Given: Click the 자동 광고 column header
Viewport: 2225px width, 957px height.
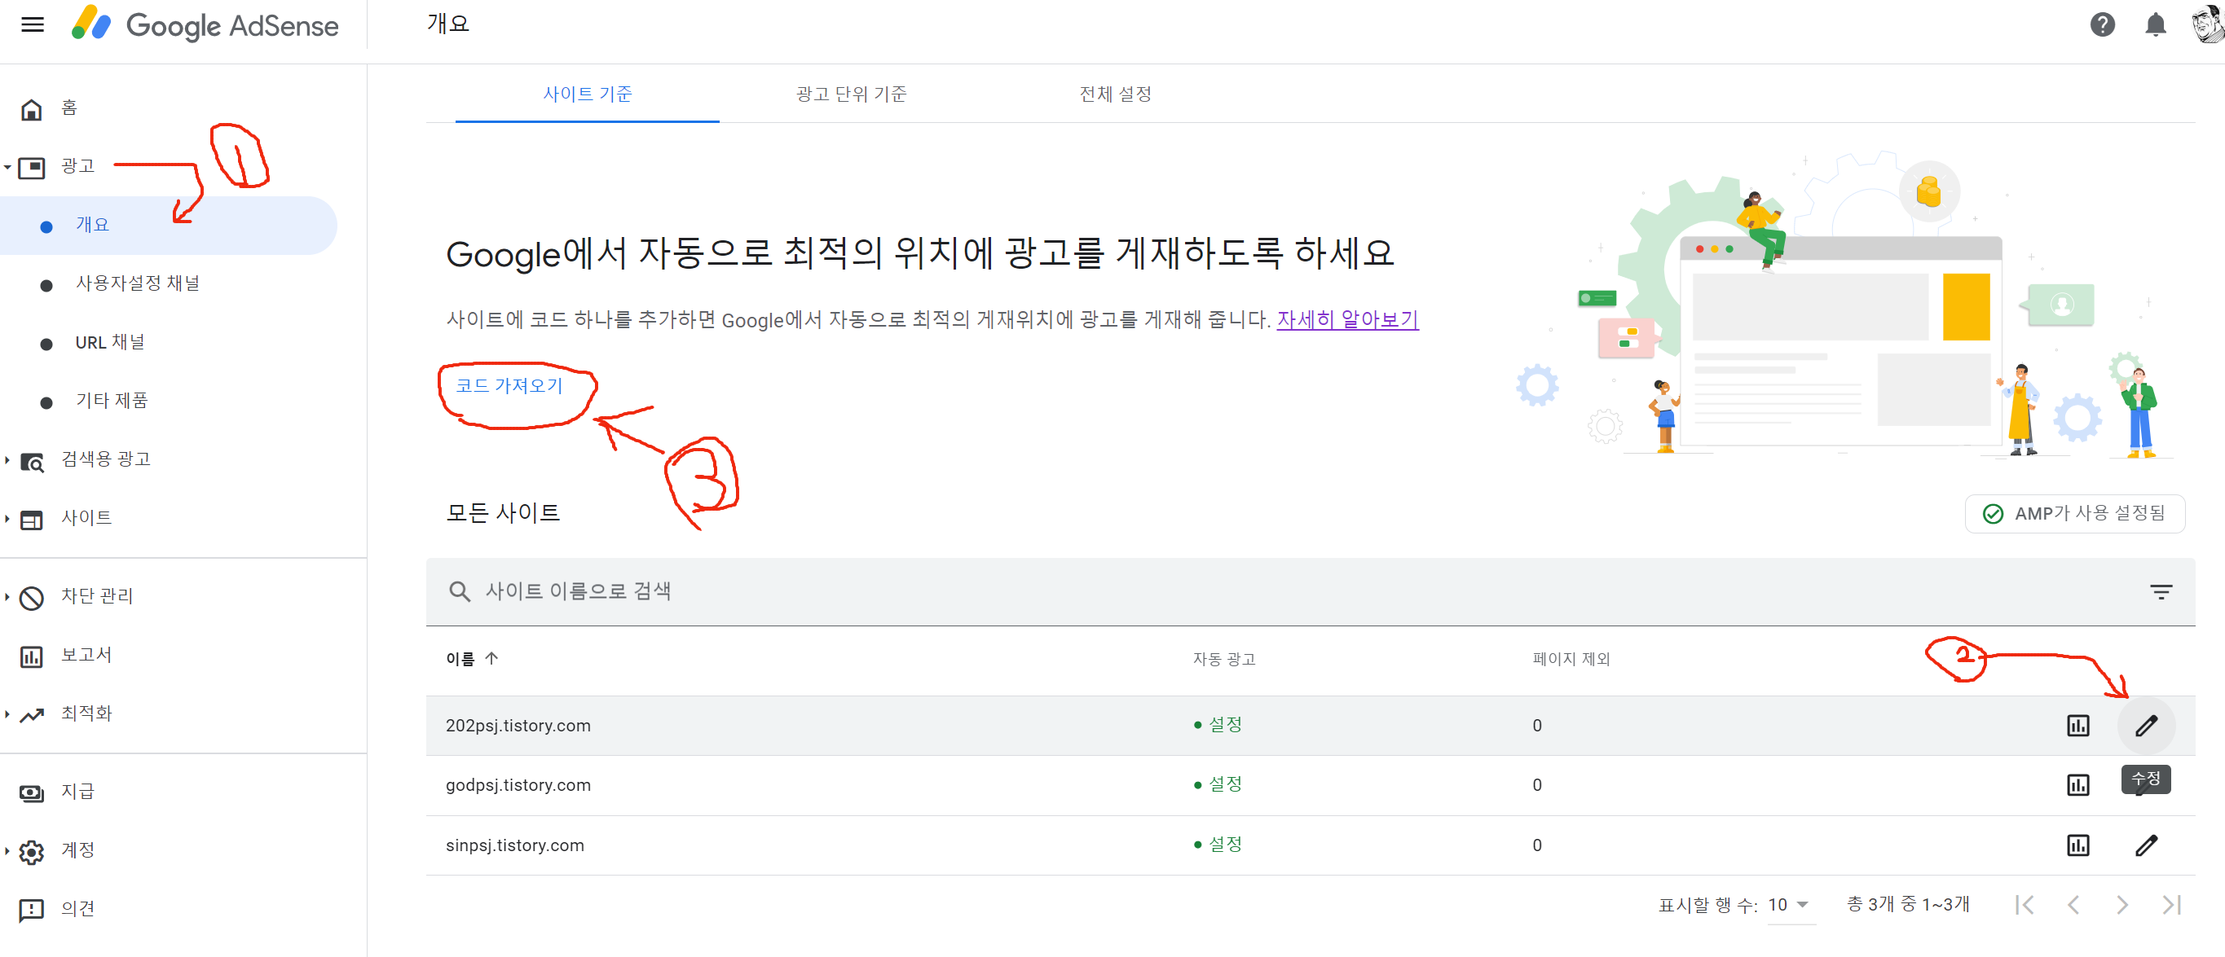Looking at the screenshot, I should click(x=1224, y=659).
